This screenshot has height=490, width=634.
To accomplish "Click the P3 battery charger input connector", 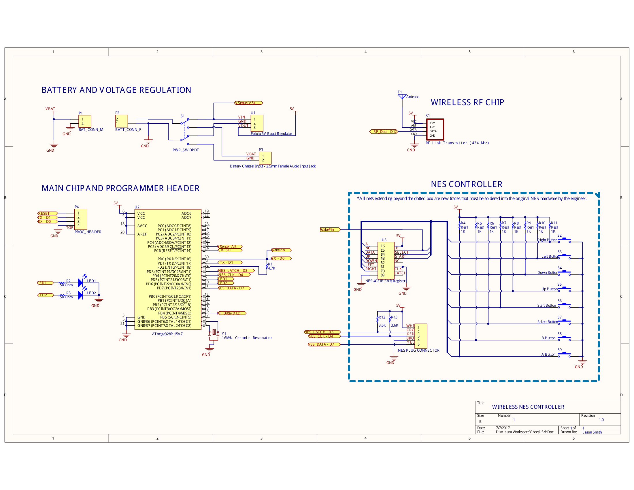I will (x=265, y=158).
